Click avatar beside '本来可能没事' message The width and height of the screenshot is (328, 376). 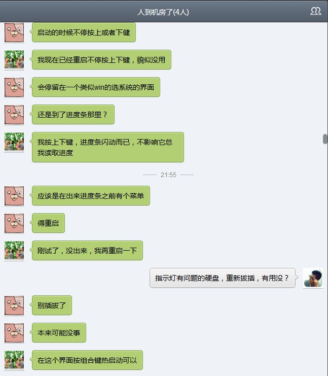coord(14,332)
